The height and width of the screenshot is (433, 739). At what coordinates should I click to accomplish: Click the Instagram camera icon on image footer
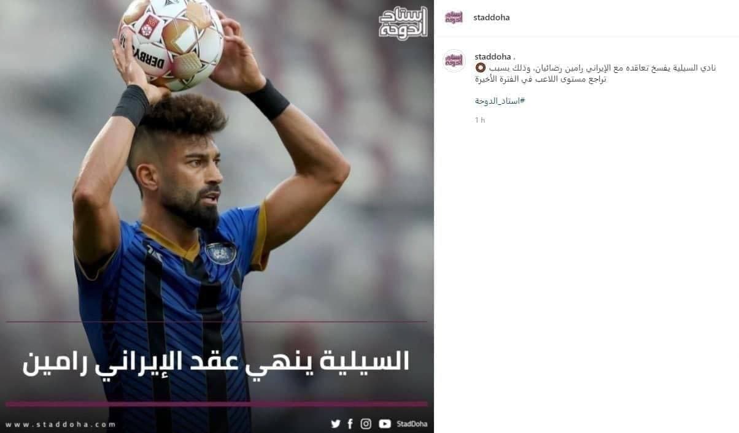click(366, 424)
